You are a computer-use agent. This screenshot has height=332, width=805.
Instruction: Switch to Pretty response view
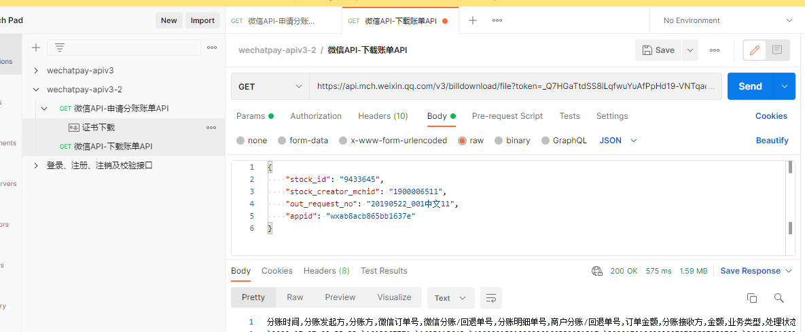click(253, 297)
